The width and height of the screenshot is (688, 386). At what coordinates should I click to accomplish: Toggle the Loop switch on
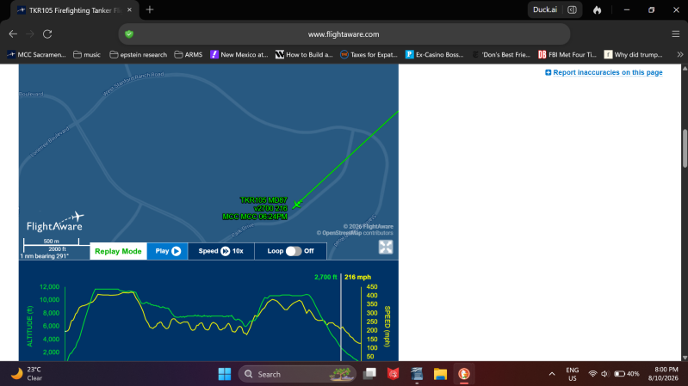294,251
